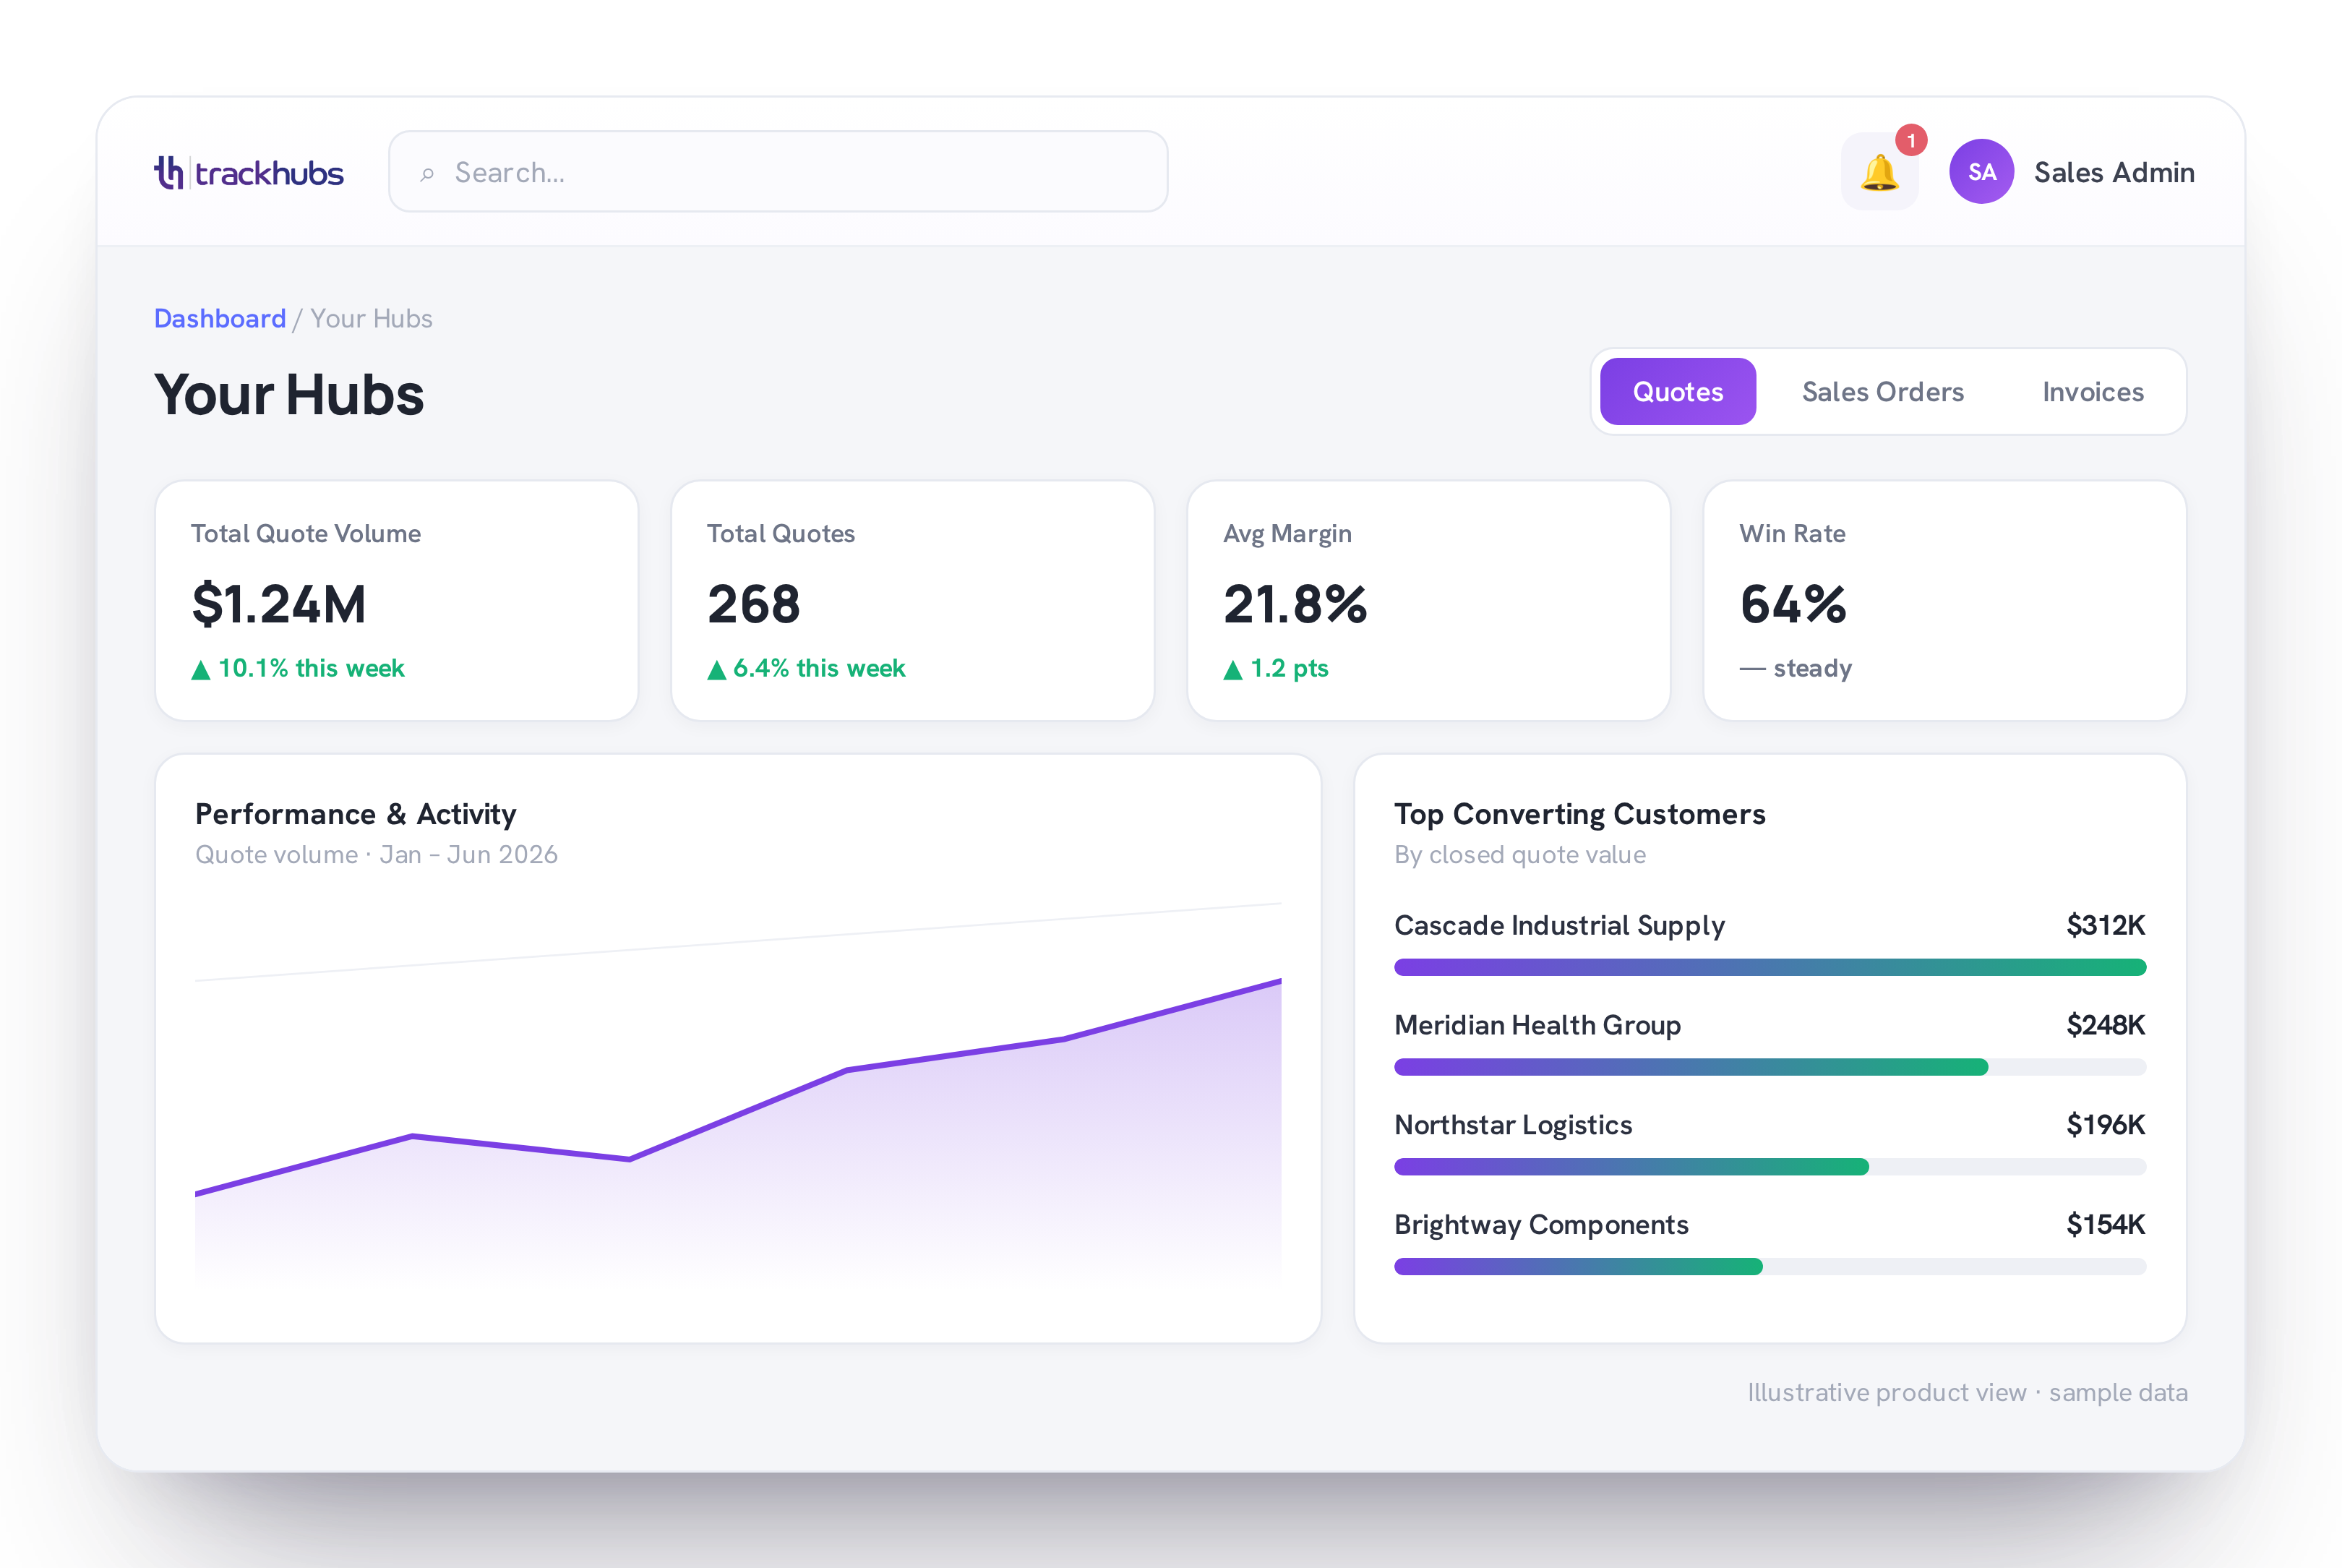Click the trackhubs logo
This screenshot has width=2342, height=1568.
click(x=249, y=173)
